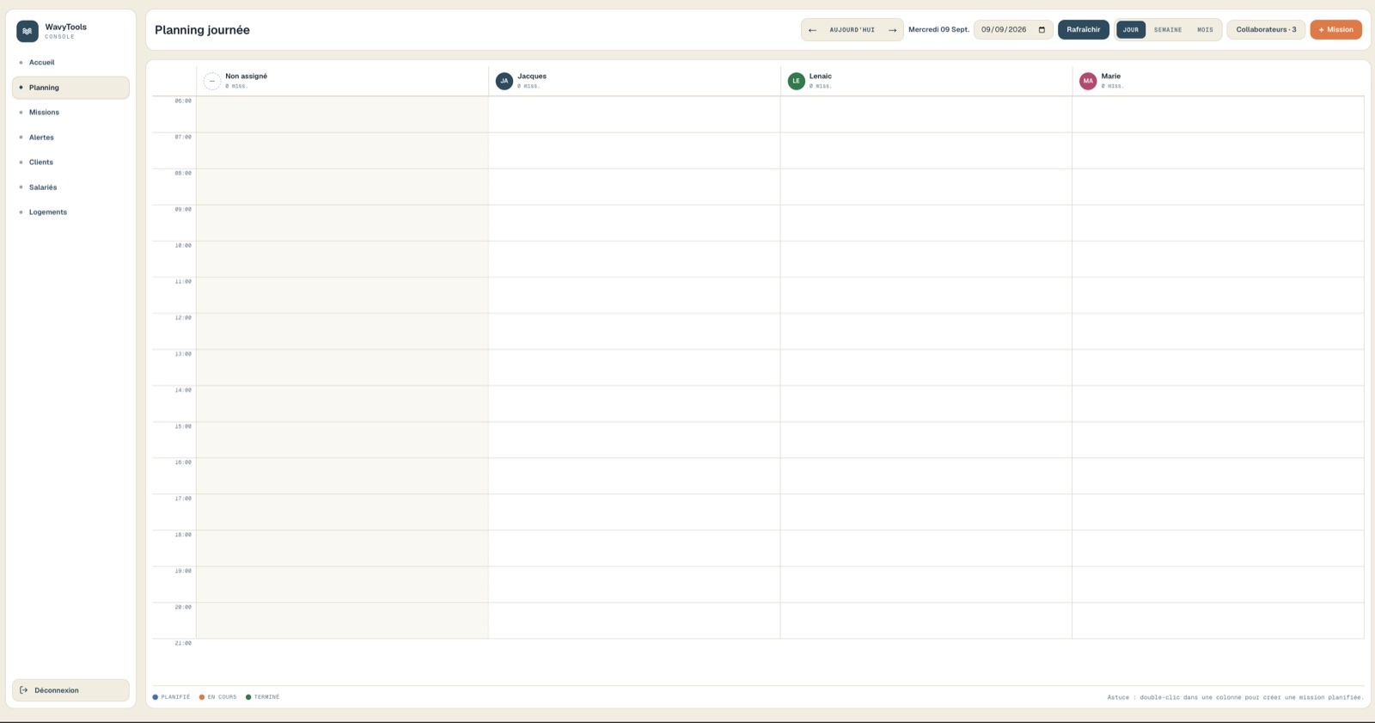
Task: Click the Non assigné placeholder avatar
Action: (212, 81)
